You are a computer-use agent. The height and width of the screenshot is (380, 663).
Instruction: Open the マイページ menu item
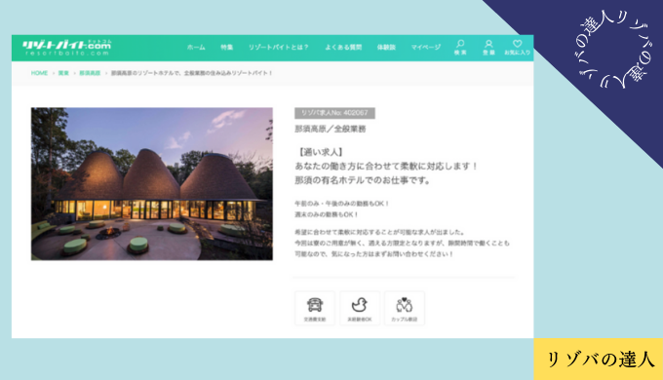coord(426,48)
